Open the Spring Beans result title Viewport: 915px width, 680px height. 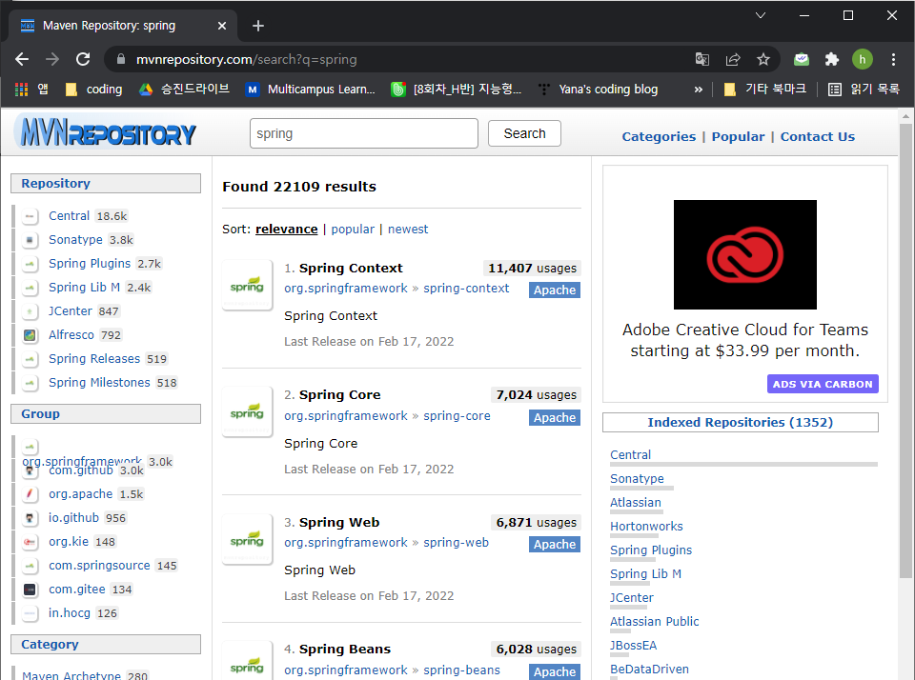pos(345,650)
